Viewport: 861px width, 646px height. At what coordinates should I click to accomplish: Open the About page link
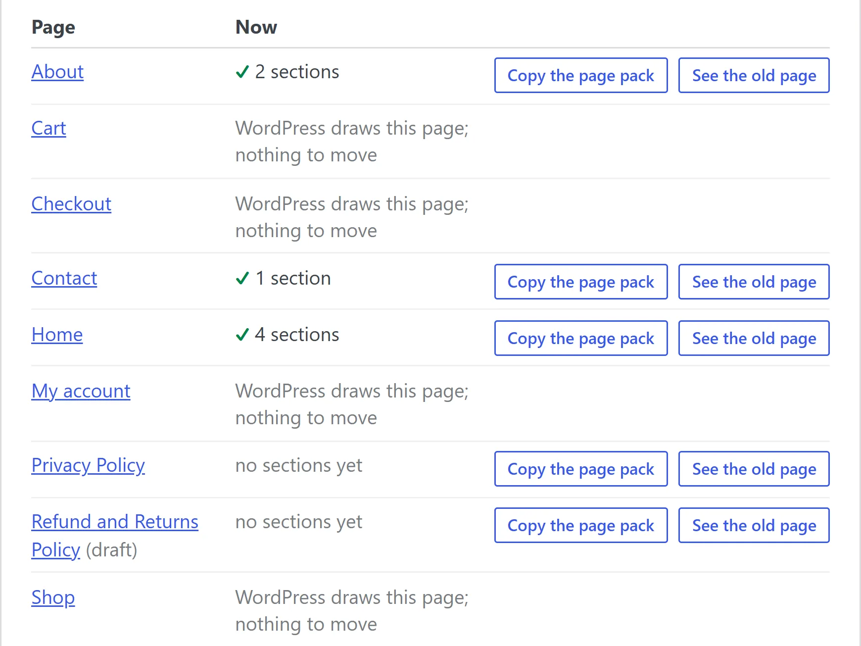coord(57,72)
